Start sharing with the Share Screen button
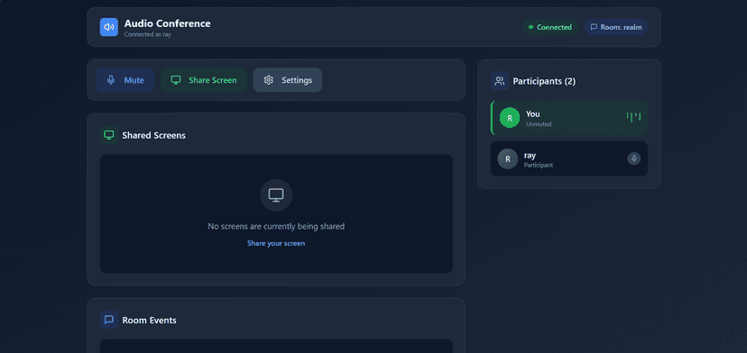 (x=204, y=80)
